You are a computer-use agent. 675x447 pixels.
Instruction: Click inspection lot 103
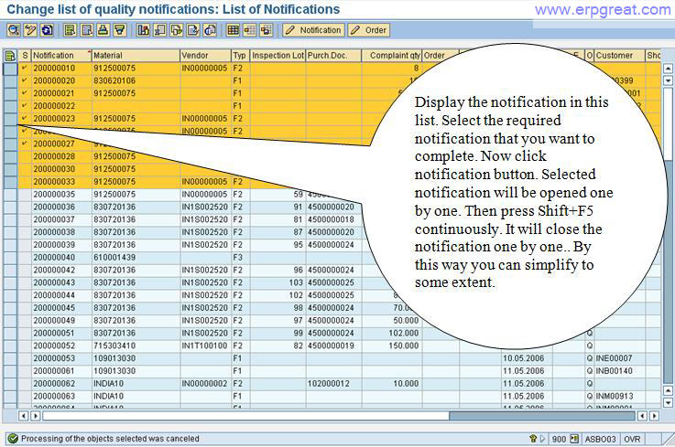pos(296,282)
